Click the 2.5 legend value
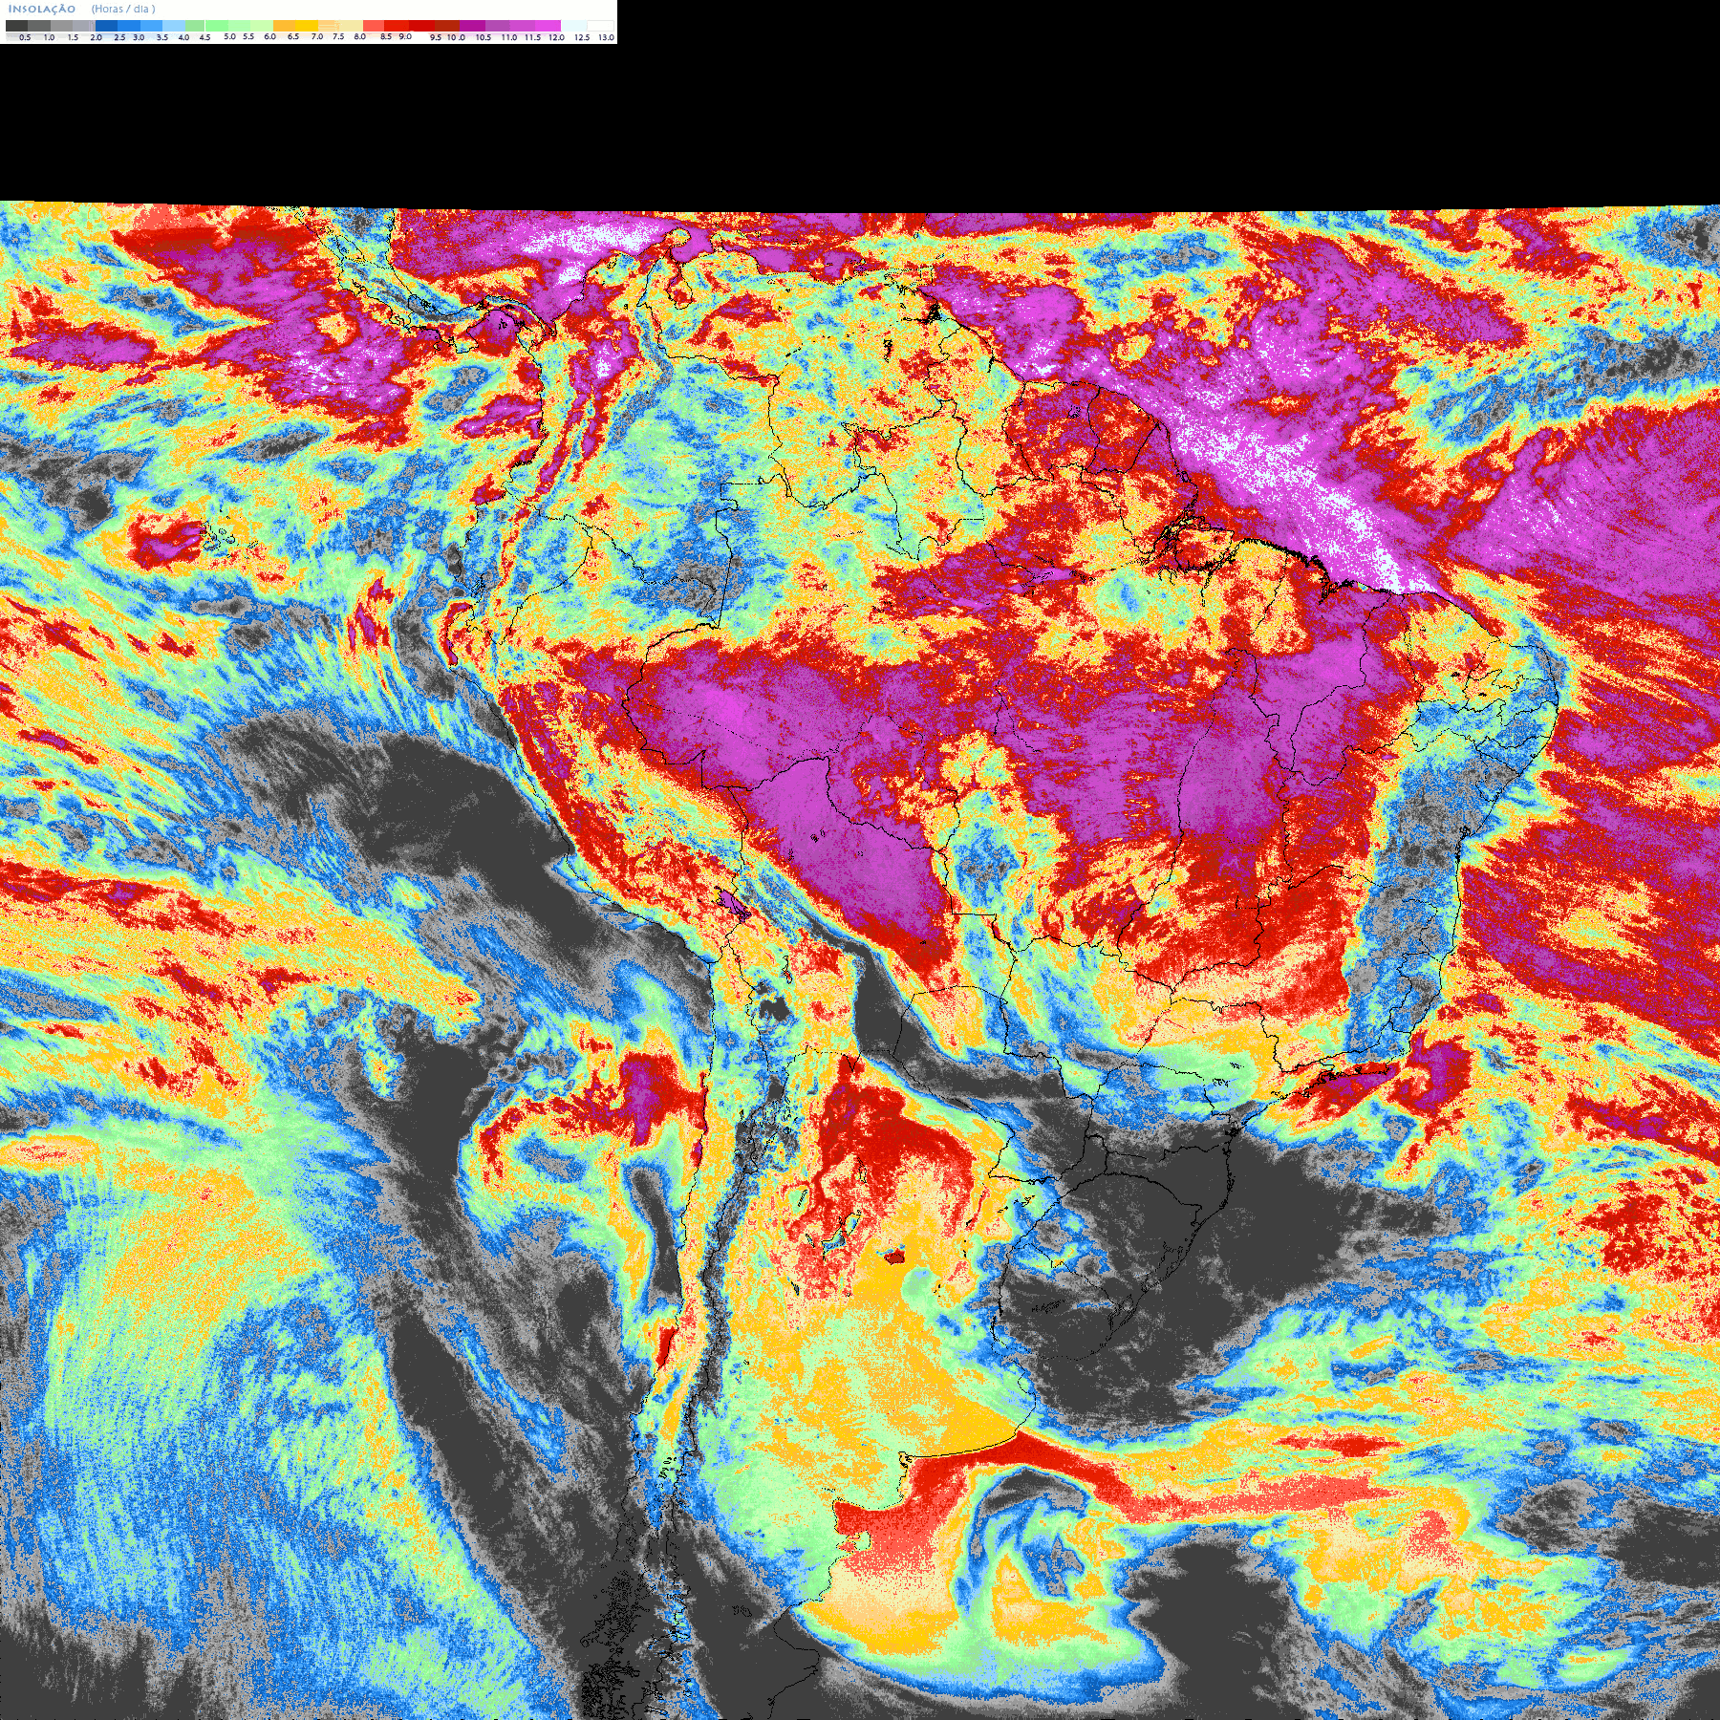The height and width of the screenshot is (1720, 1720). pyautogui.click(x=119, y=37)
